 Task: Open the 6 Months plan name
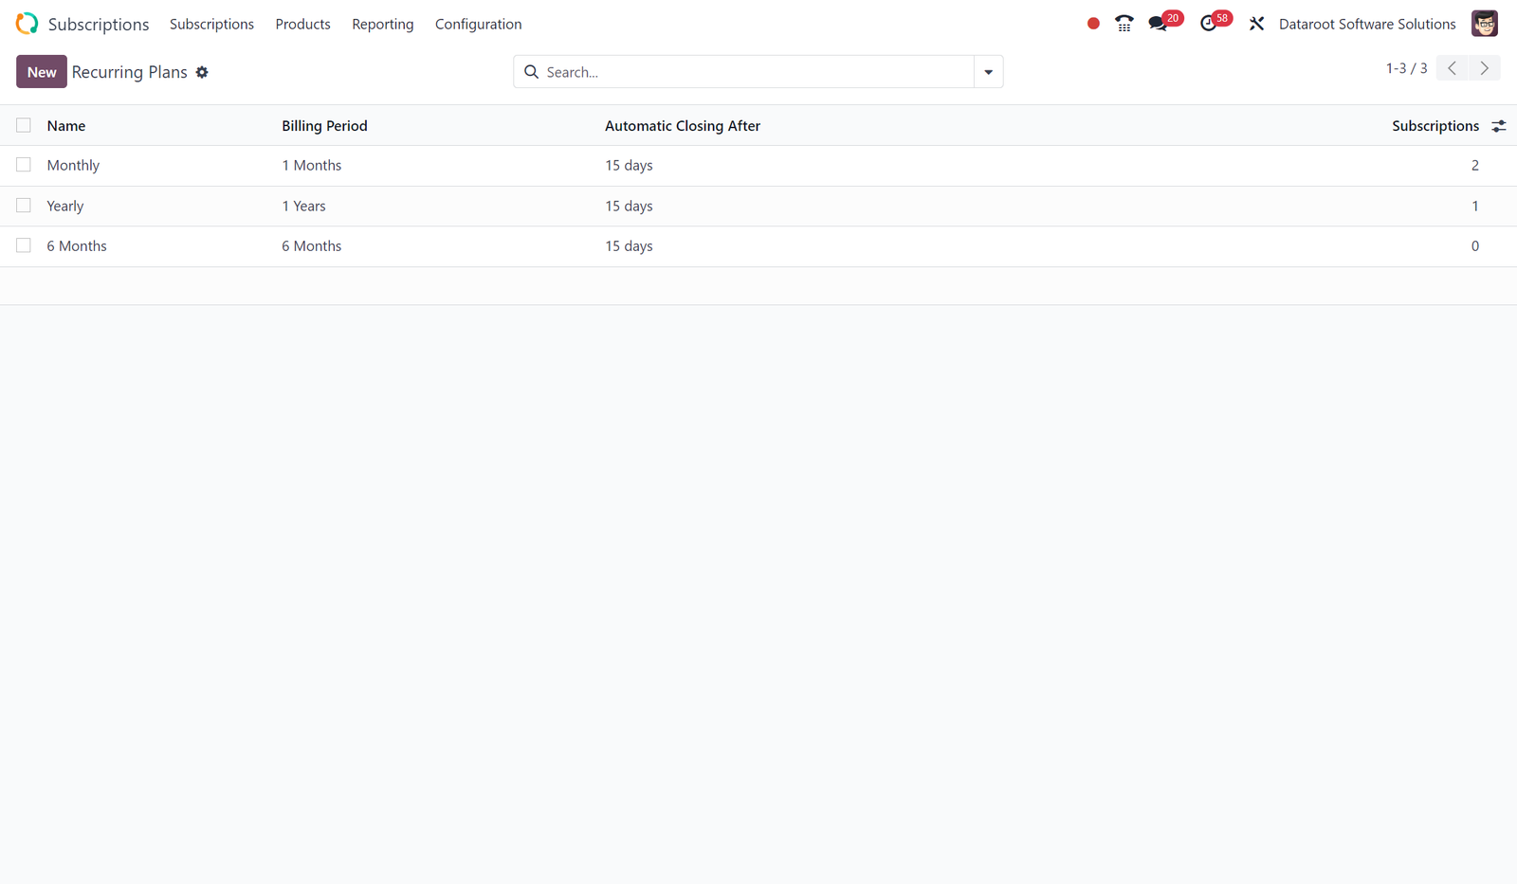(77, 246)
